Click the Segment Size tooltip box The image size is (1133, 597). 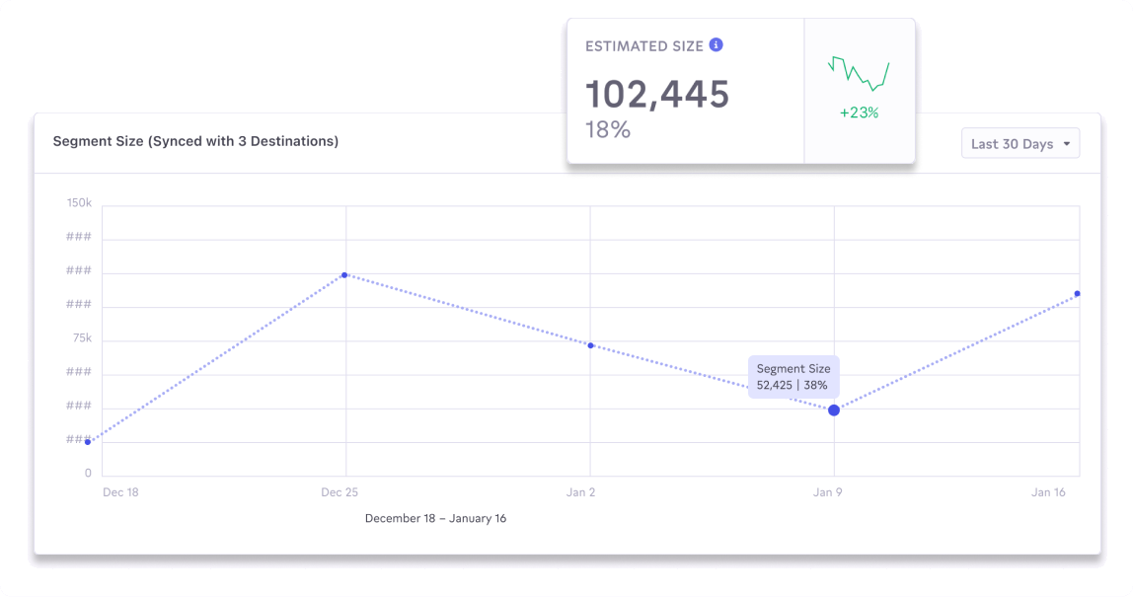pyautogui.click(x=793, y=377)
